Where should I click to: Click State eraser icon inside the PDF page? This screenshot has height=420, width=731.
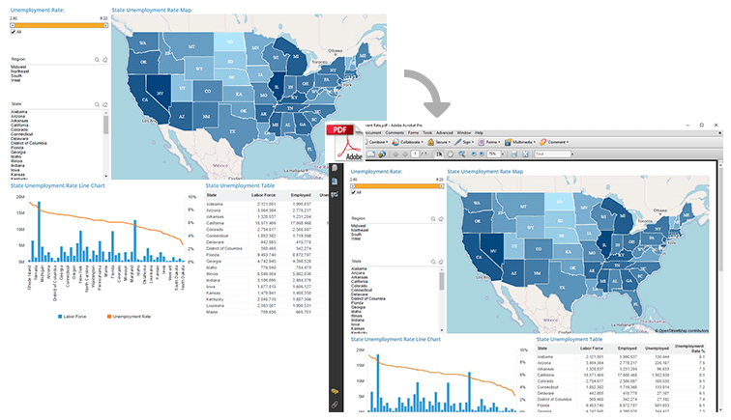pyautogui.click(x=441, y=262)
